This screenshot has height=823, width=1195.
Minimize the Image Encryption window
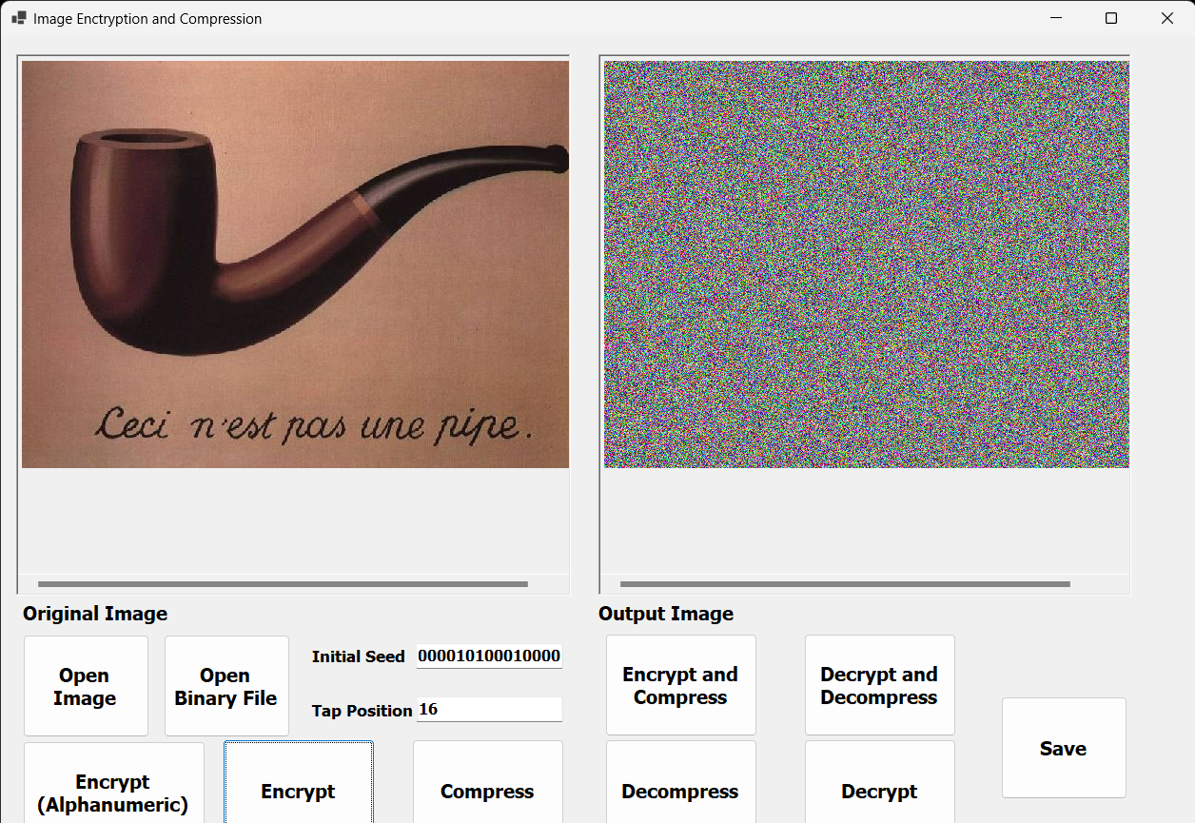(x=1056, y=17)
